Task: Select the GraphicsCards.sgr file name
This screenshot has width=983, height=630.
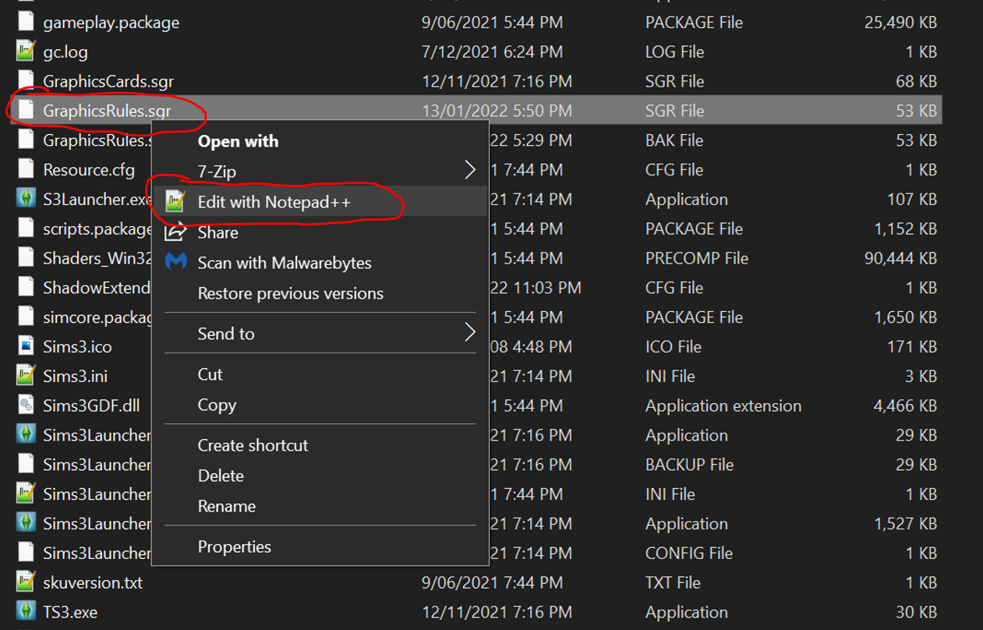Action: (108, 81)
